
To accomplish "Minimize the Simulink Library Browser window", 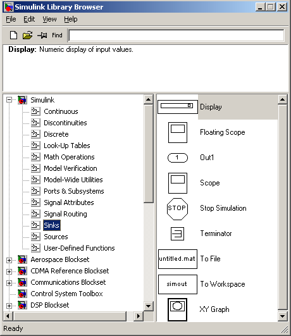I will [x=260, y=7].
